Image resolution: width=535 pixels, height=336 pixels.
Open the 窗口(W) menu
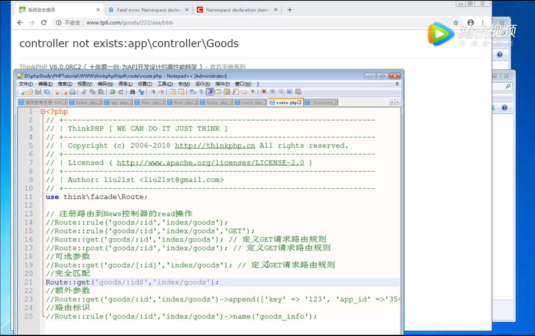[243, 84]
